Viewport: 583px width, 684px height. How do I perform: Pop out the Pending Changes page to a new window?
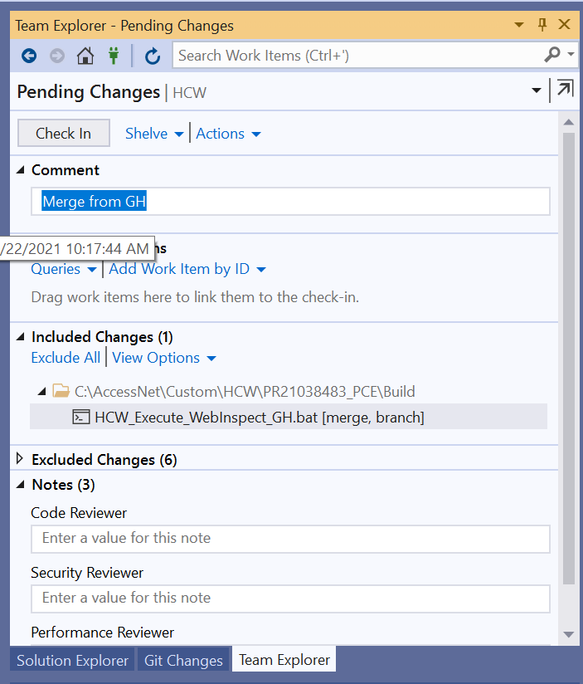pyautogui.click(x=565, y=90)
